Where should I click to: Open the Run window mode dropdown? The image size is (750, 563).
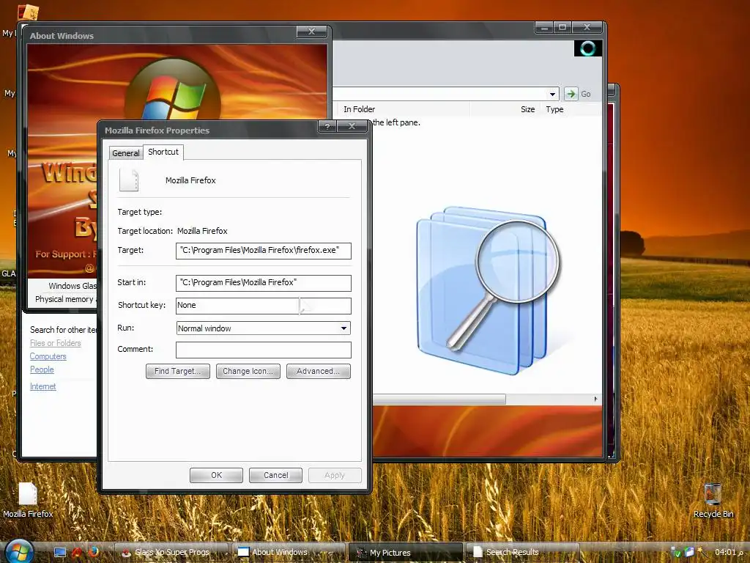(344, 328)
